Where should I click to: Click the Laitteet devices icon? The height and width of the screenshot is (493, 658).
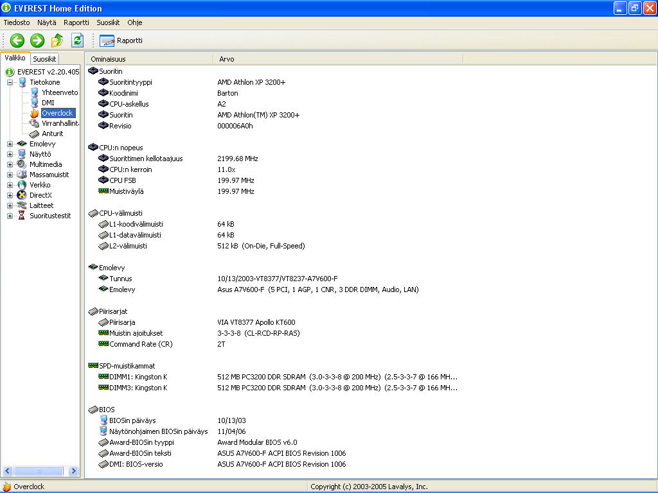point(22,205)
